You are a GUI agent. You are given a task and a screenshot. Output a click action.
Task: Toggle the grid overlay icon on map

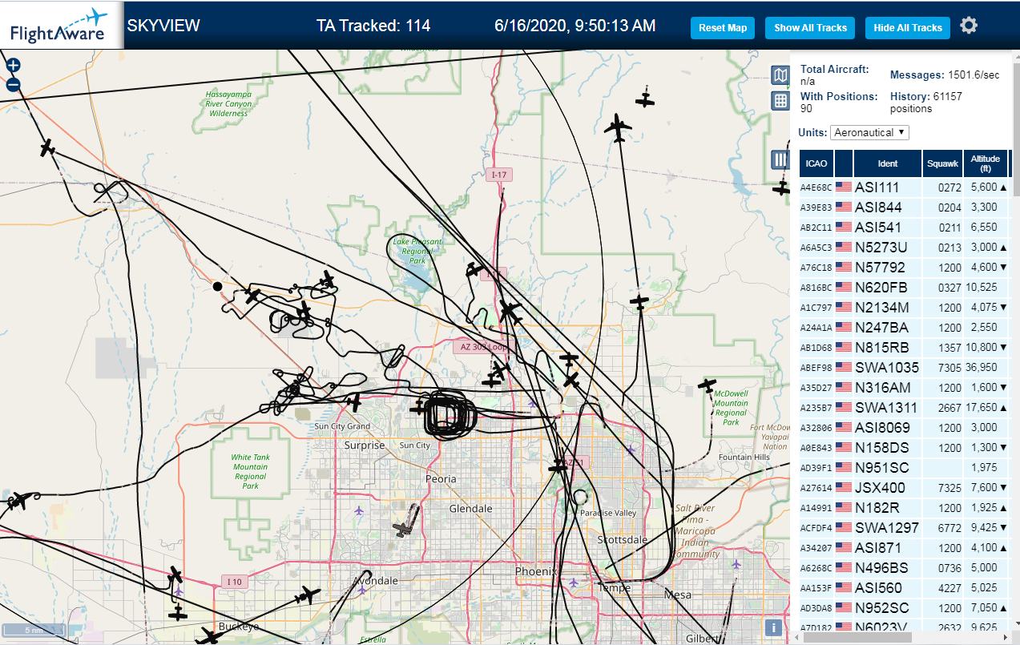[780, 101]
